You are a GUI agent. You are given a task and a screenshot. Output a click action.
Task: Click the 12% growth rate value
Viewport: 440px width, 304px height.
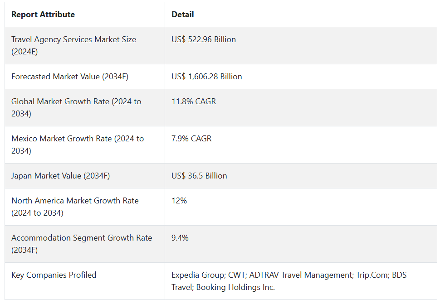coord(179,201)
